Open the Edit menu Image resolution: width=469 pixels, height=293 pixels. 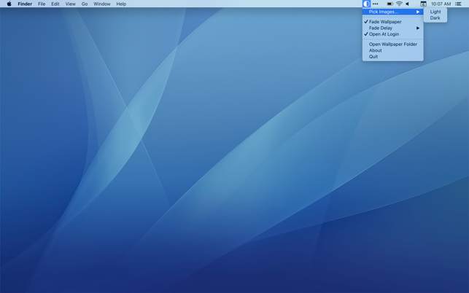point(55,4)
